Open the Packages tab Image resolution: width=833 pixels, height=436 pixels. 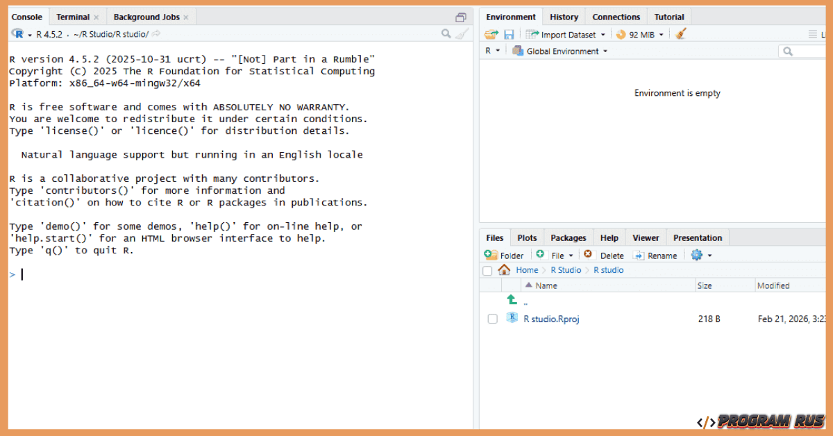(569, 238)
